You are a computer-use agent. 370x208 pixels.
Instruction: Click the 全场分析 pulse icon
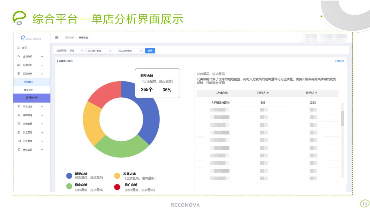(19, 56)
